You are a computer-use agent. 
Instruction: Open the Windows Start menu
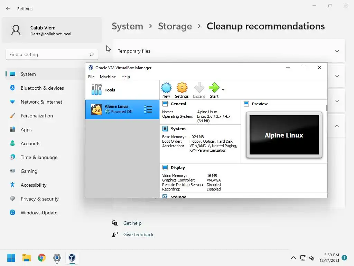click(x=11, y=258)
